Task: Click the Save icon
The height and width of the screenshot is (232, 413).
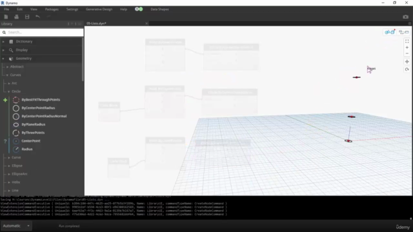Action: (27, 17)
